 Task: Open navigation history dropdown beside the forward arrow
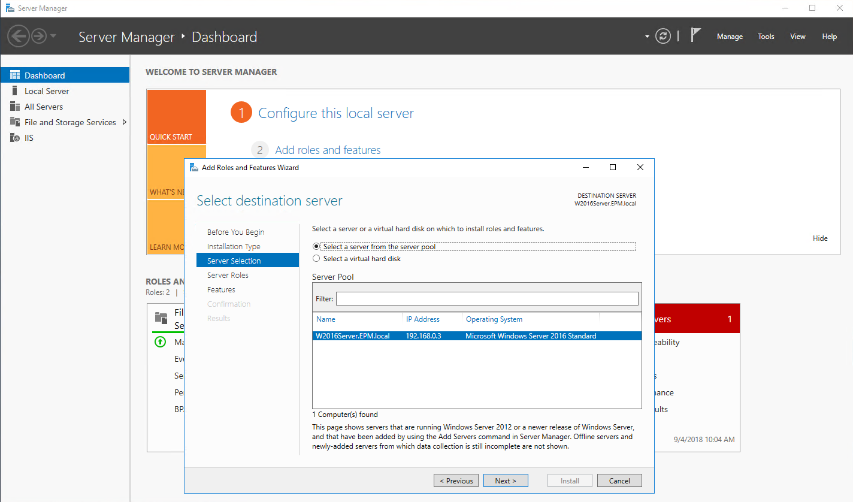53,37
